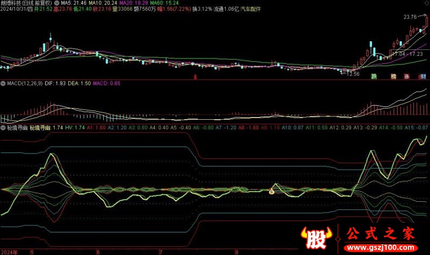This screenshot has width=430, height=255.
Task: Click the MACD(12,26,9) indicator name
Action: coord(25,83)
